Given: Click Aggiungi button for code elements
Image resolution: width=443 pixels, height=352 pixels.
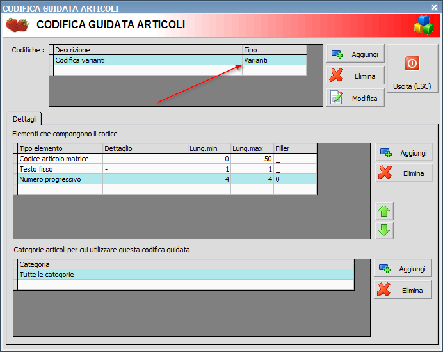Looking at the screenshot, I should (x=404, y=152).
